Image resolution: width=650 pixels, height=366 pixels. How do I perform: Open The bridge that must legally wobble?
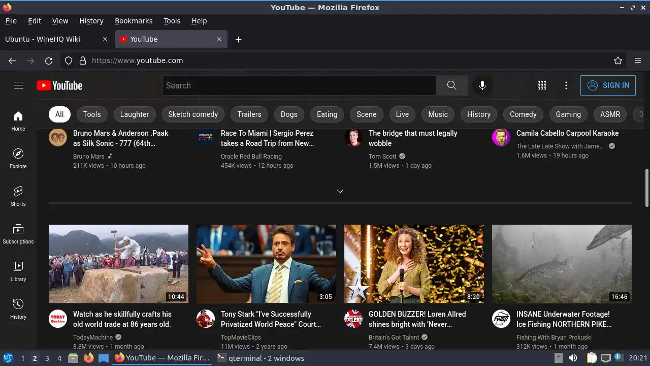click(x=413, y=138)
